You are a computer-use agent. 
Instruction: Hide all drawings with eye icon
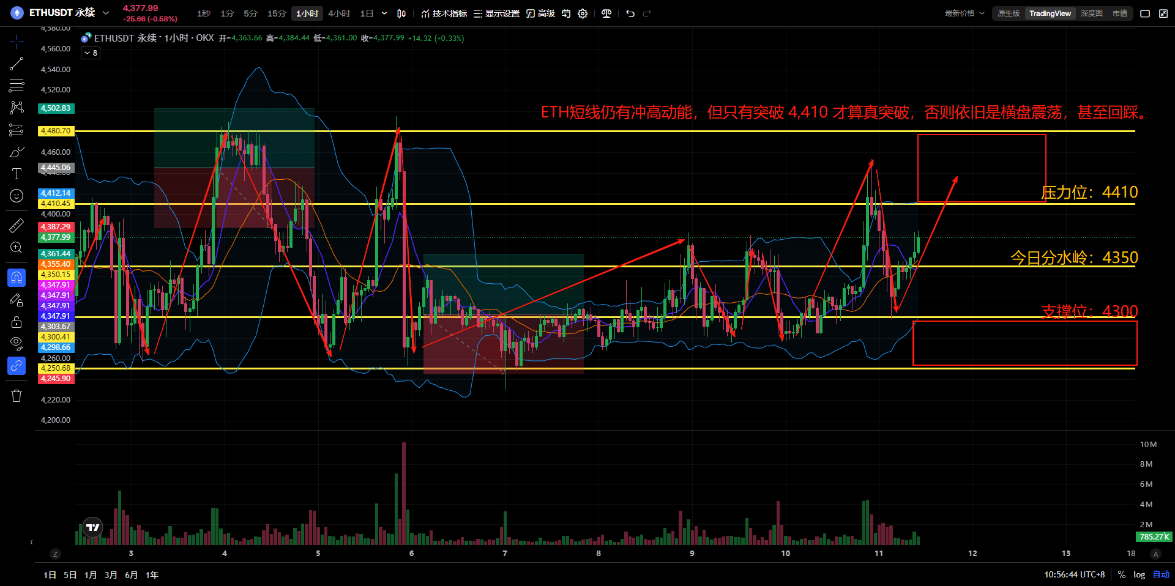coord(17,343)
